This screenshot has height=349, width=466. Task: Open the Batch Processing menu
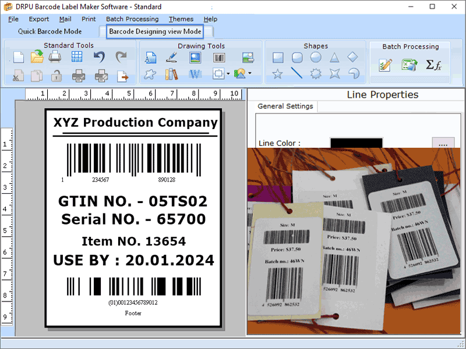[132, 19]
